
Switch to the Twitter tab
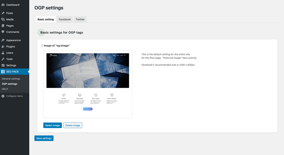point(80,19)
